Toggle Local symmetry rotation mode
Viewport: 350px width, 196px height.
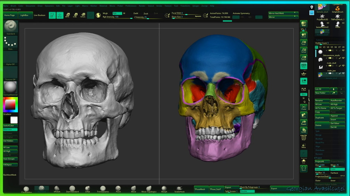click(304, 81)
